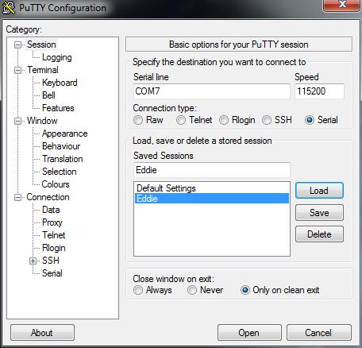Collapse the Connection tree node

point(17,197)
